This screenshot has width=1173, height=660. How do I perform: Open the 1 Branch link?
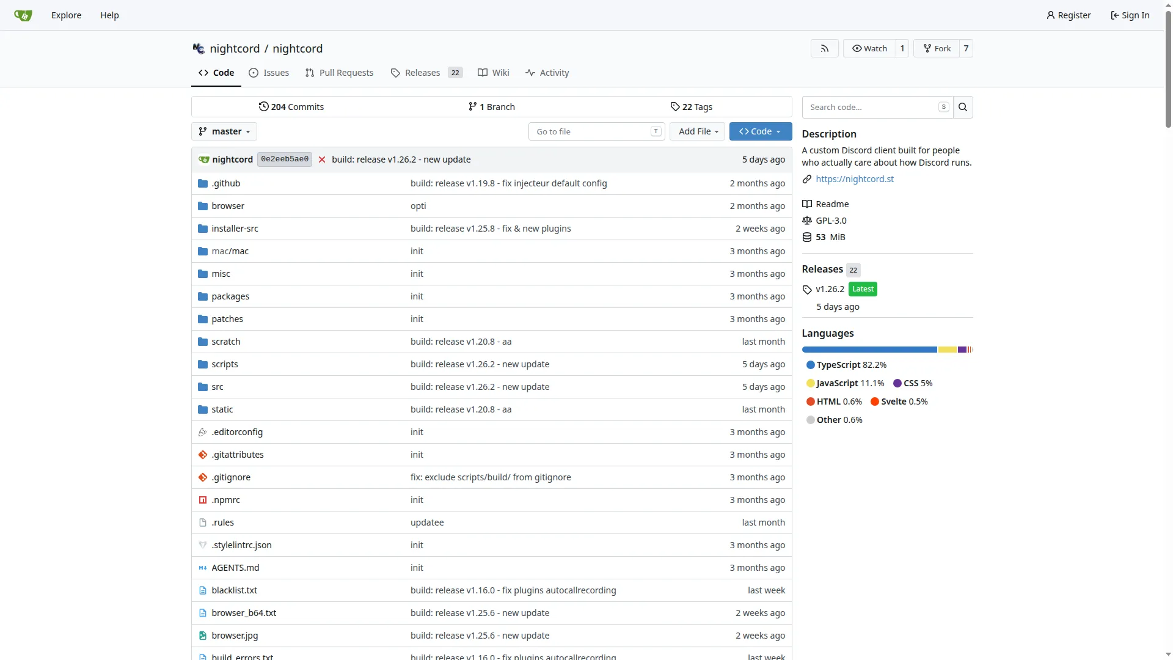click(491, 107)
